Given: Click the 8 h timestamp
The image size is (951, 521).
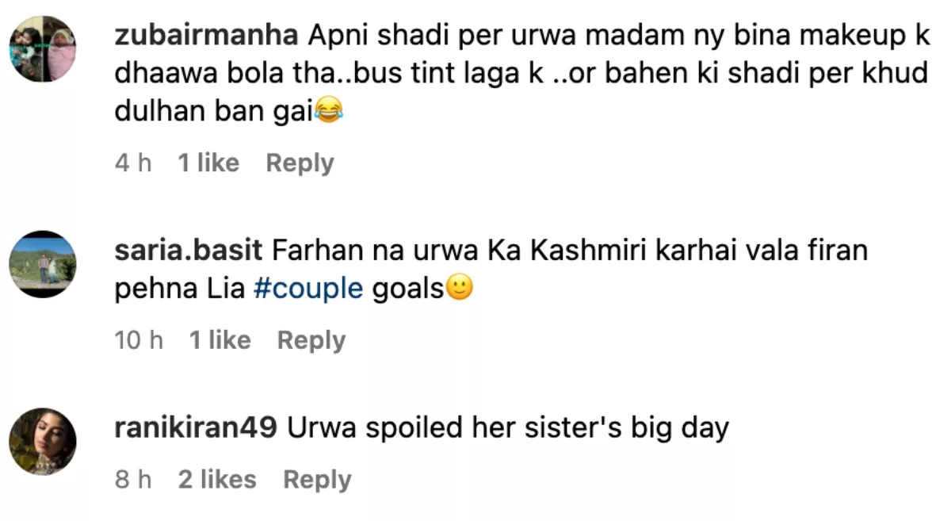Looking at the screenshot, I should pyautogui.click(x=133, y=480).
